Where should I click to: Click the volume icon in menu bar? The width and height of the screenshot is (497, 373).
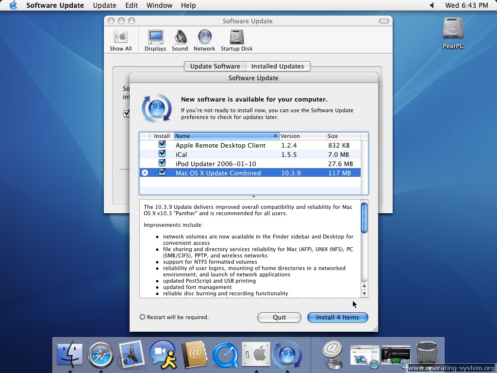point(431,5)
